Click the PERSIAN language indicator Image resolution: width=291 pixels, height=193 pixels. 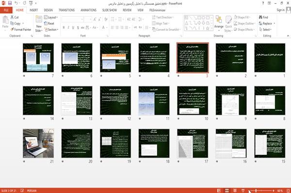click(x=32, y=191)
